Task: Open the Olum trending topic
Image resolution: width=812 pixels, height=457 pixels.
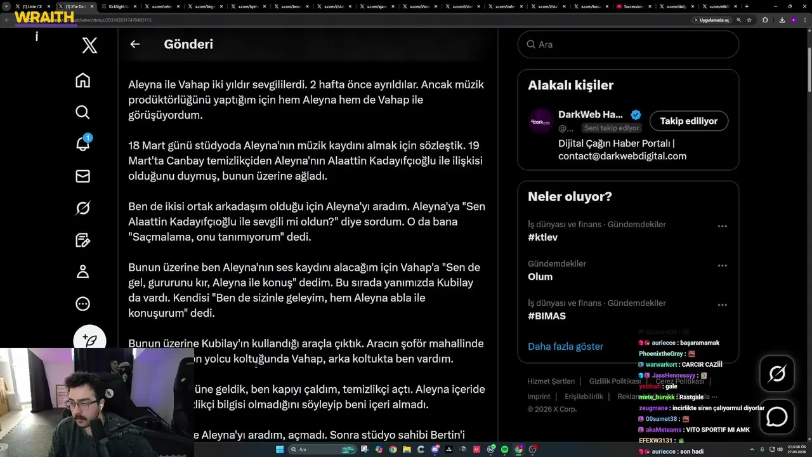Action: coord(540,277)
